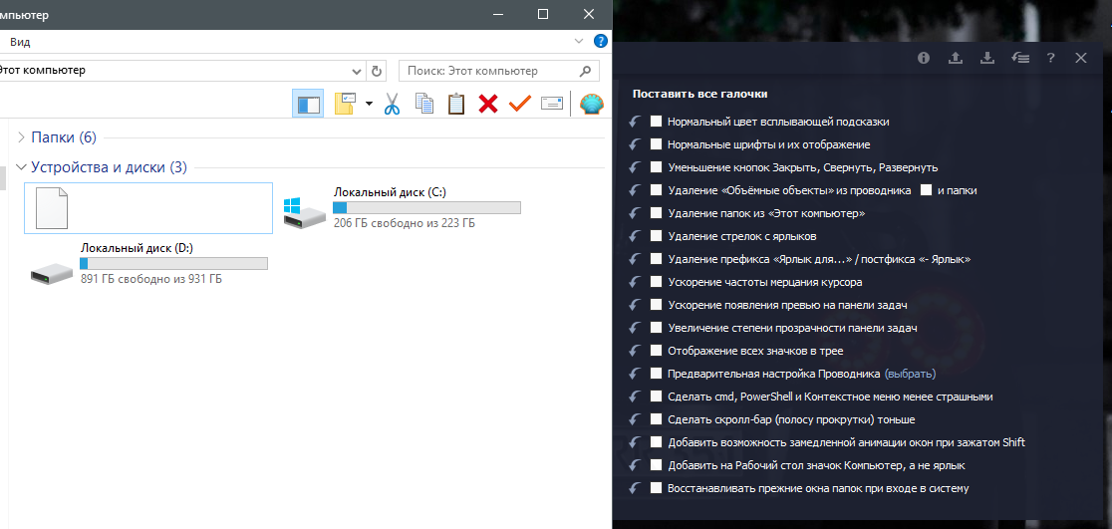Select the blank unnamed device item
The height and width of the screenshot is (529, 1112).
pos(148,208)
